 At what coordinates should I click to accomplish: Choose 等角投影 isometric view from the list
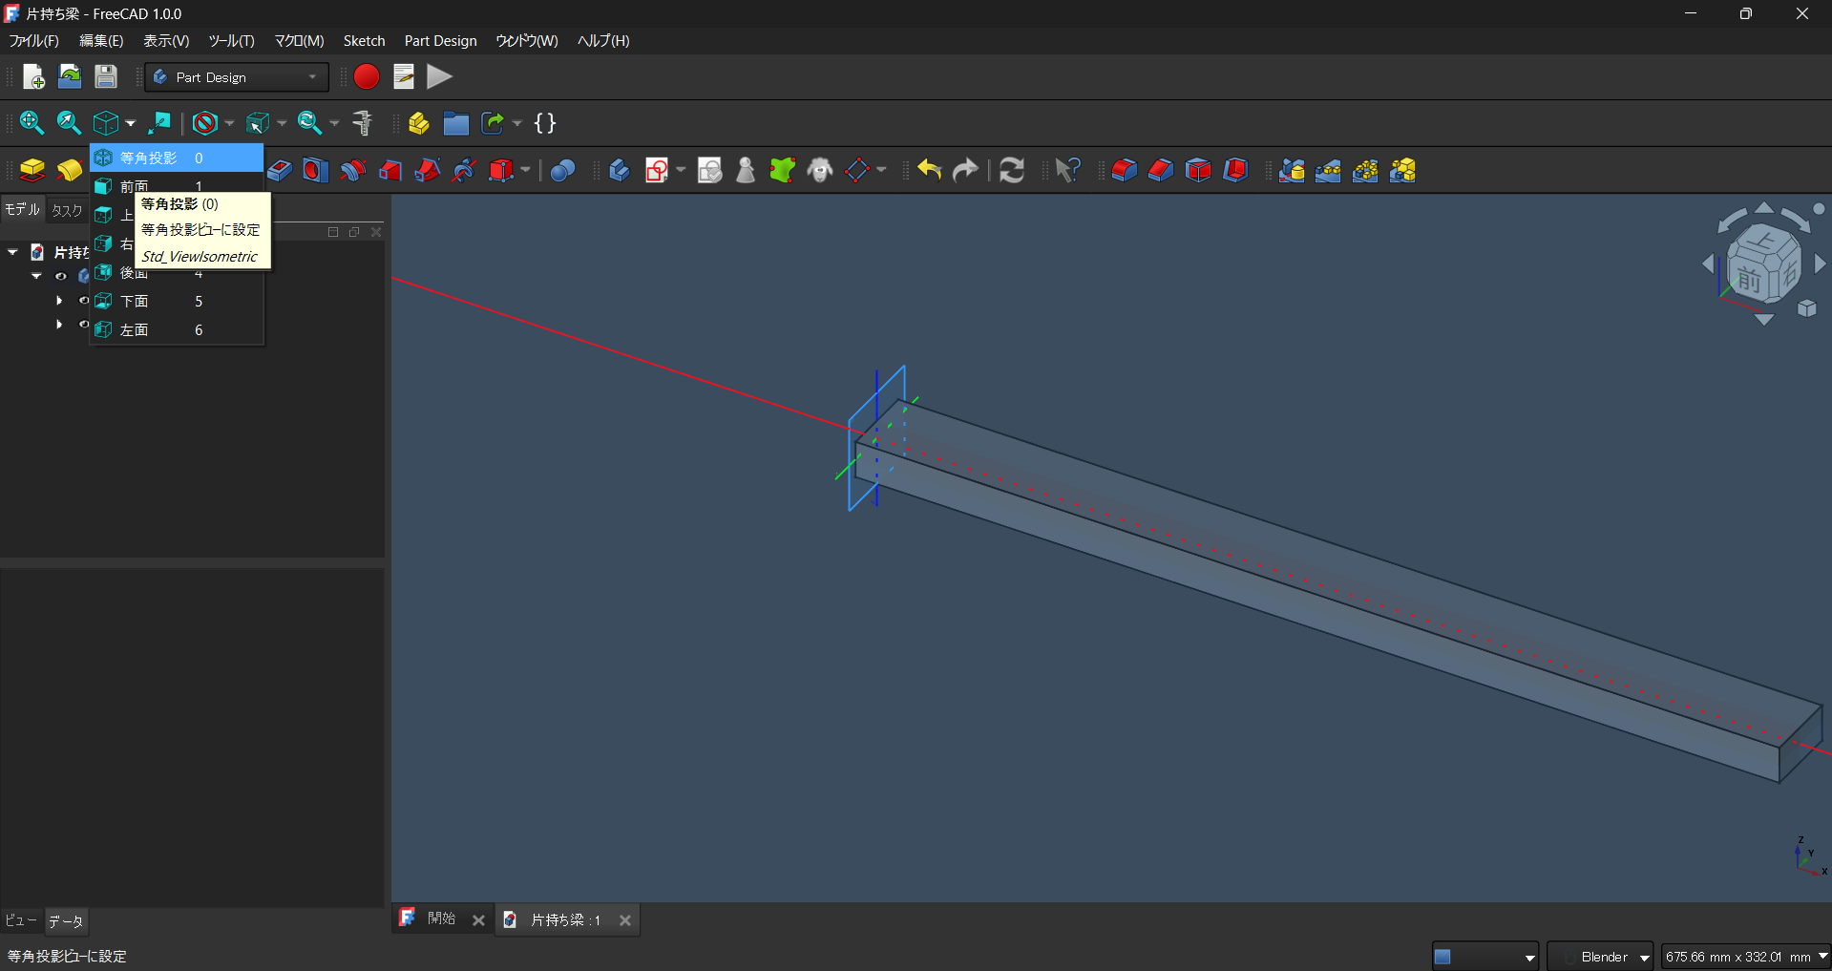tap(177, 158)
